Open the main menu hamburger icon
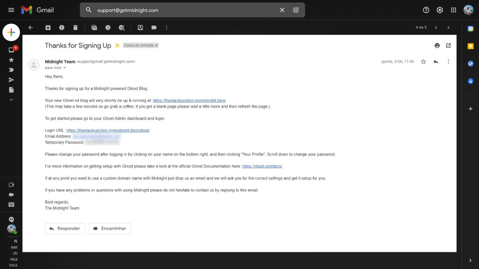 coord(11,10)
